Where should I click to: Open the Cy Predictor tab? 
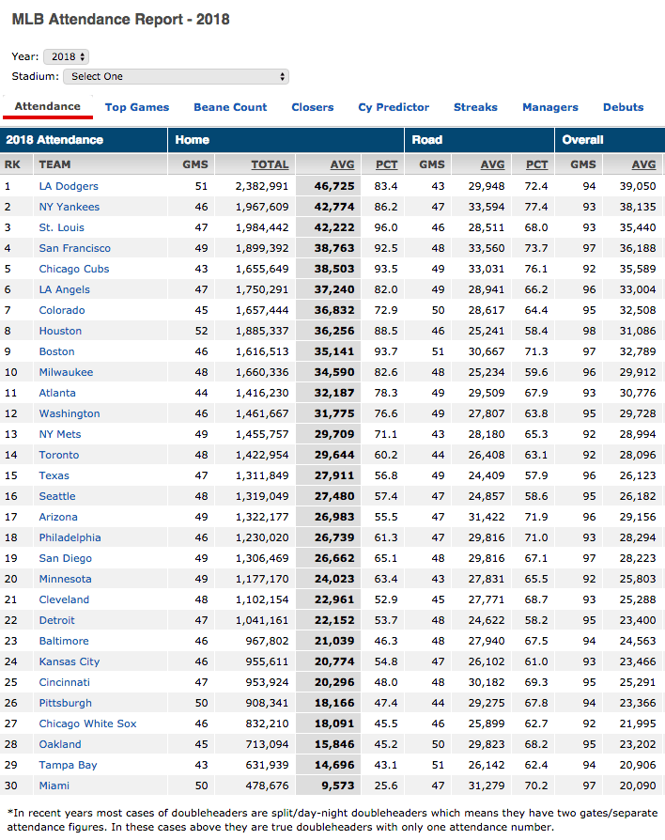point(394,107)
